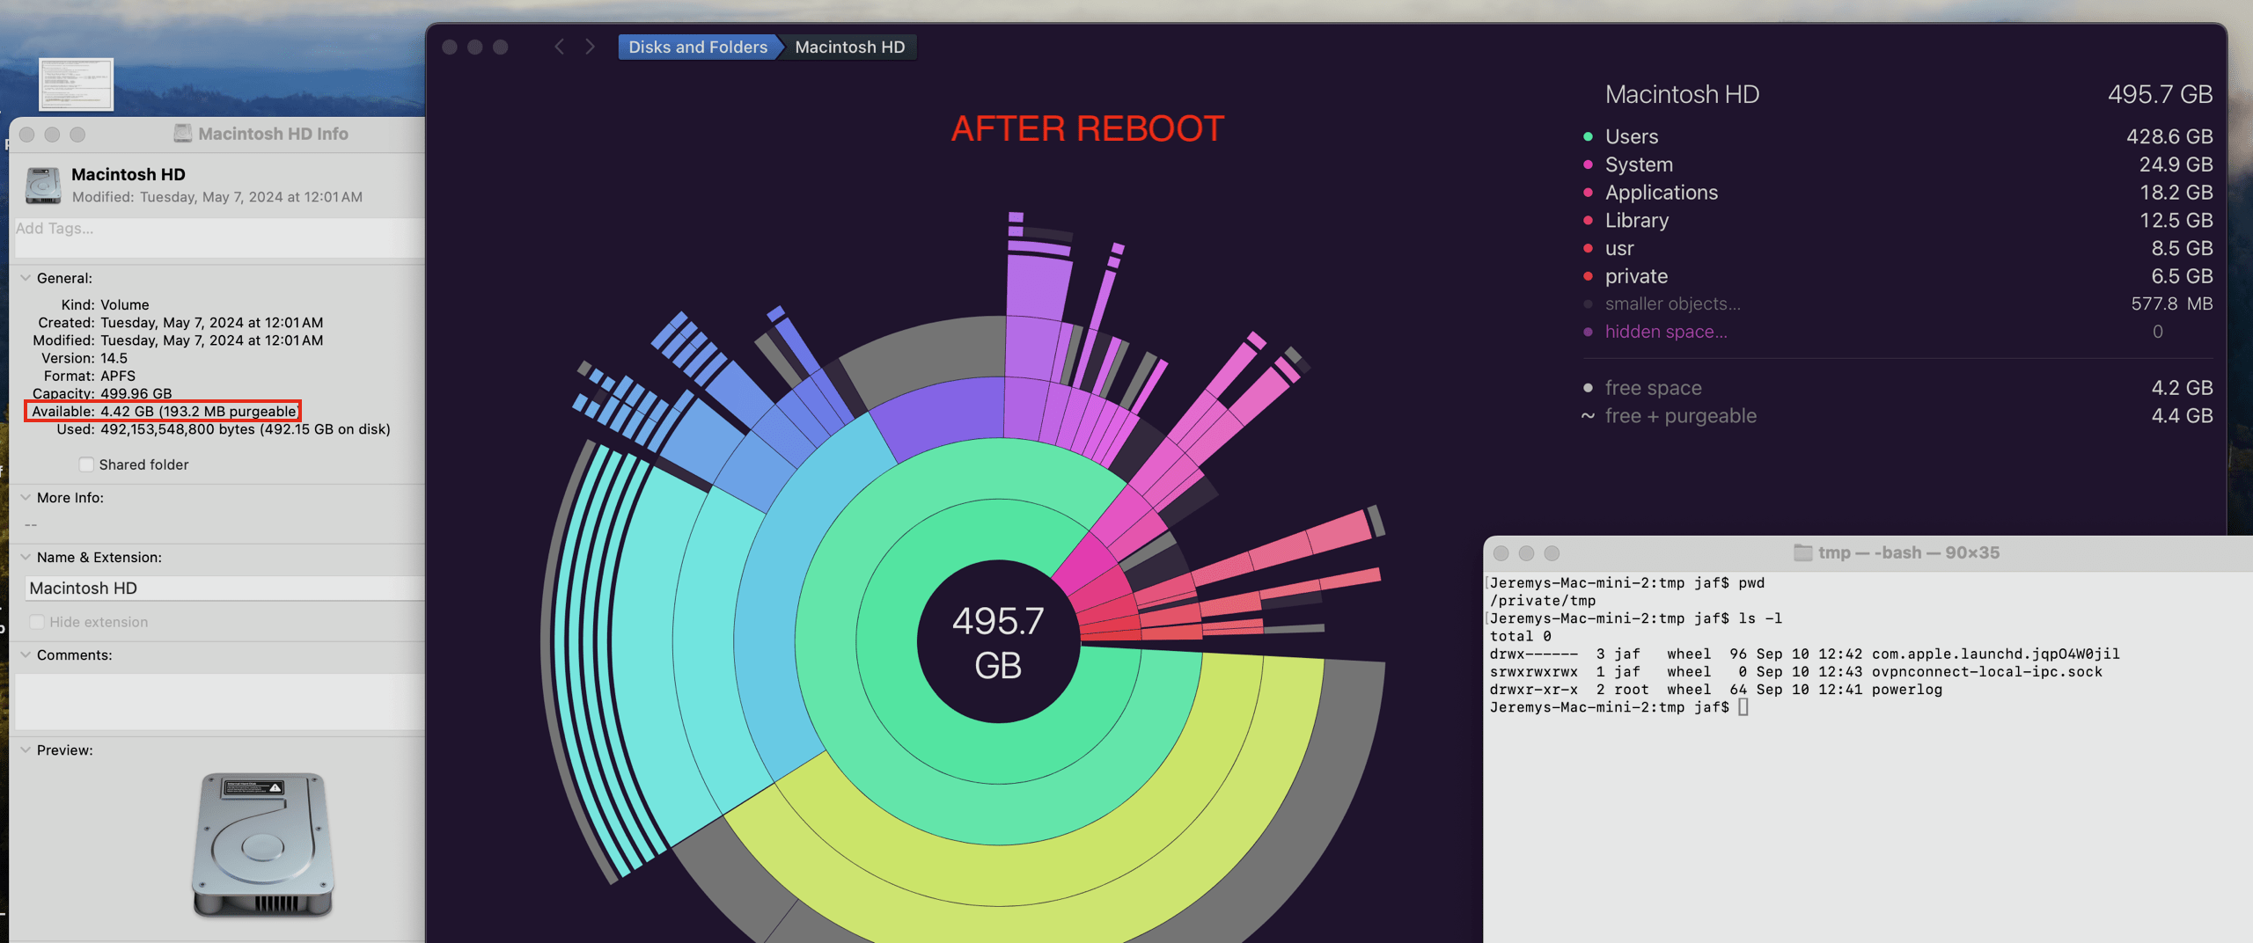Collapse the Preview section

point(26,750)
